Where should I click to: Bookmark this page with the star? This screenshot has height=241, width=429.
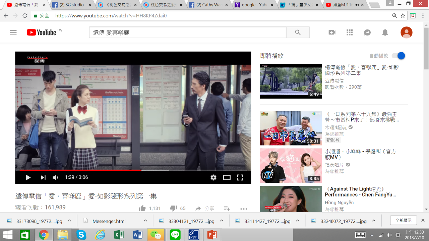(403, 16)
